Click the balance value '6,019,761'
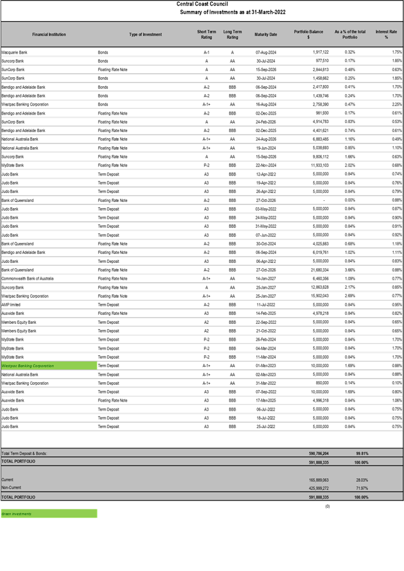The image size is (404, 571). click(321, 253)
